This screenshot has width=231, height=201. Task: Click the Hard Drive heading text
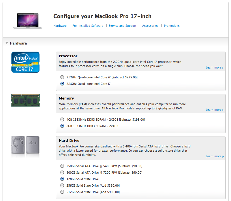[69, 141]
